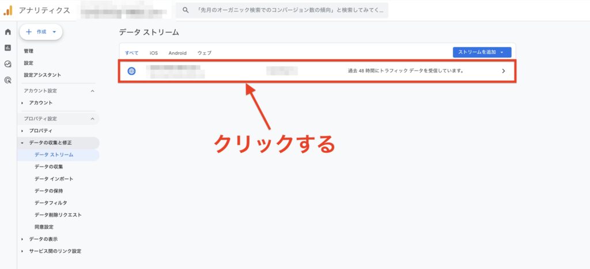The width and height of the screenshot is (590, 269).
Task: Click the search magnifier icon
Action: tap(186, 10)
